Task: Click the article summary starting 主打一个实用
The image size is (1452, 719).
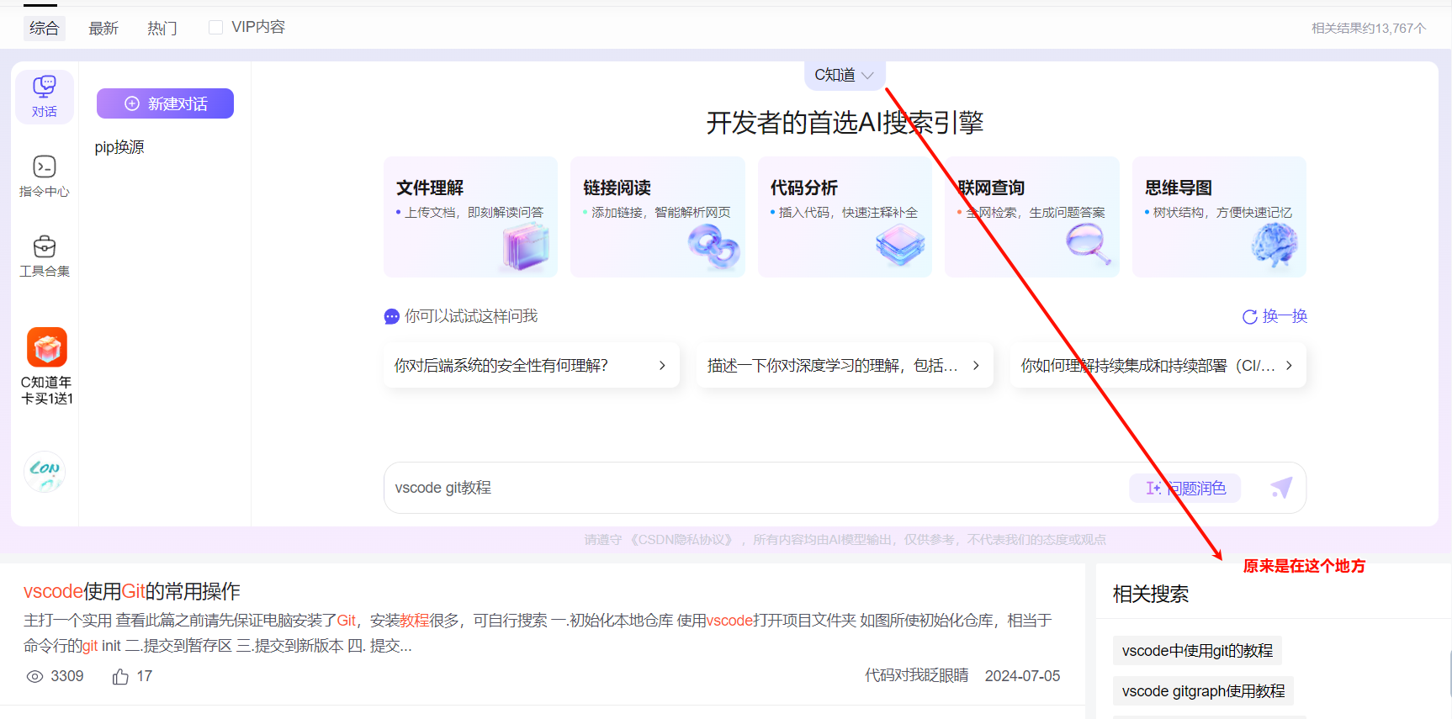Action: click(538, 633)
